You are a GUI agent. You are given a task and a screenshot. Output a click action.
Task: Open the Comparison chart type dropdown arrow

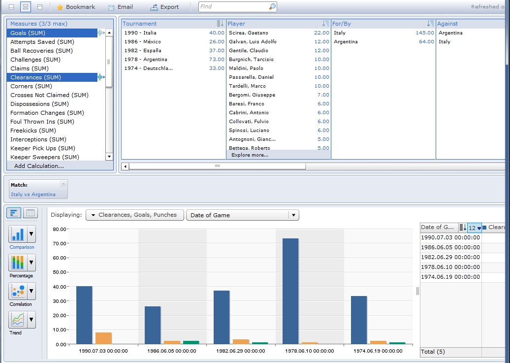pos(32,234)
